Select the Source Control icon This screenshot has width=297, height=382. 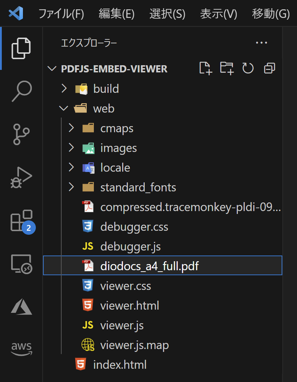(21, 134)
